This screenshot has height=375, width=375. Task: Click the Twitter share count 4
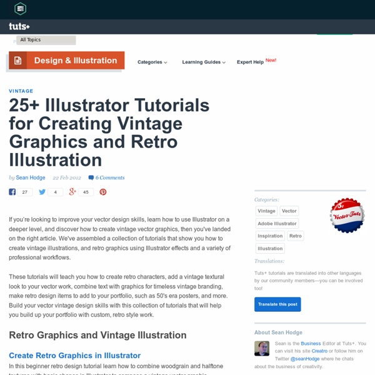coord(55,192)
